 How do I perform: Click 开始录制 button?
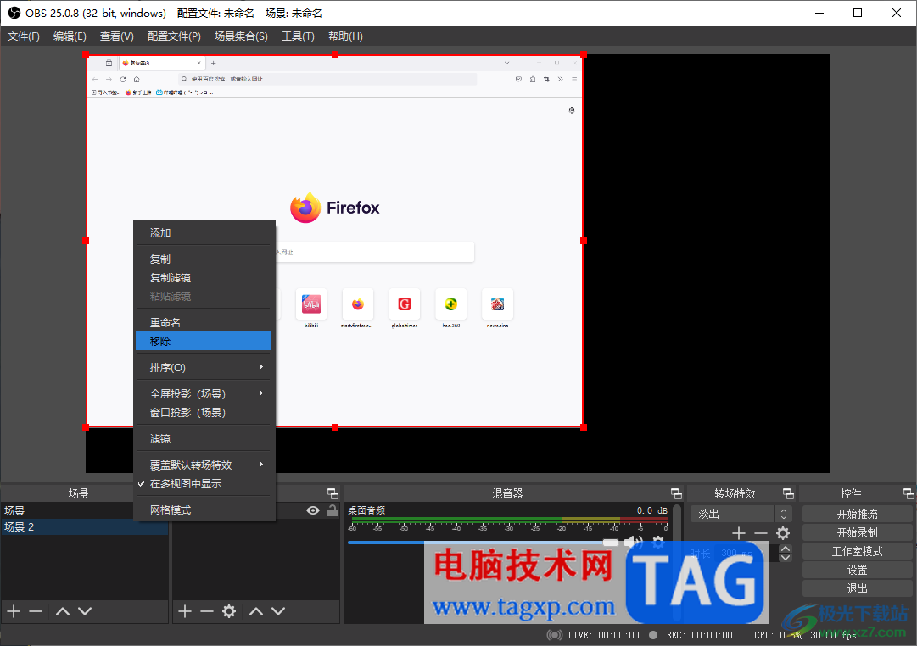pyautogui.click(x=857, y=532)
